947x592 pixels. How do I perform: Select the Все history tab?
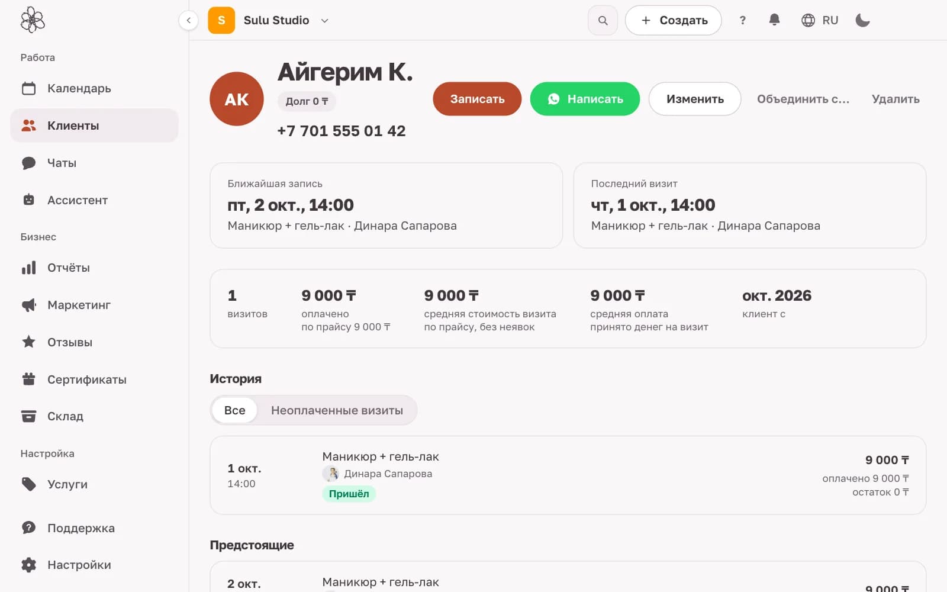click(234, 410)
